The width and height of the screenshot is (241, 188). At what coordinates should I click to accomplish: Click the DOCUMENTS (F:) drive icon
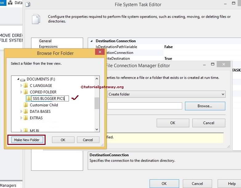pyautogui.click(x=23, y=80)
